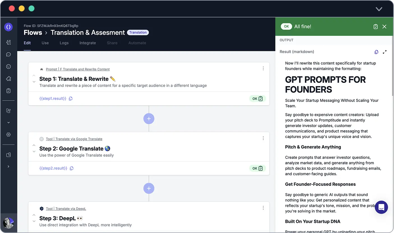Expand Result output to fullscreen
This screenshot has width=394, height=233.
point(385,52)
